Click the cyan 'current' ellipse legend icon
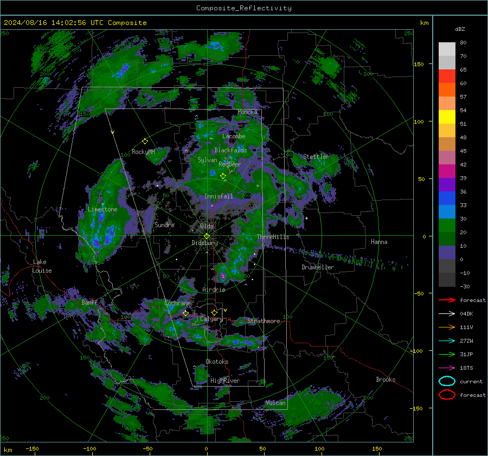Screen dimensions: 488x456 447,381
